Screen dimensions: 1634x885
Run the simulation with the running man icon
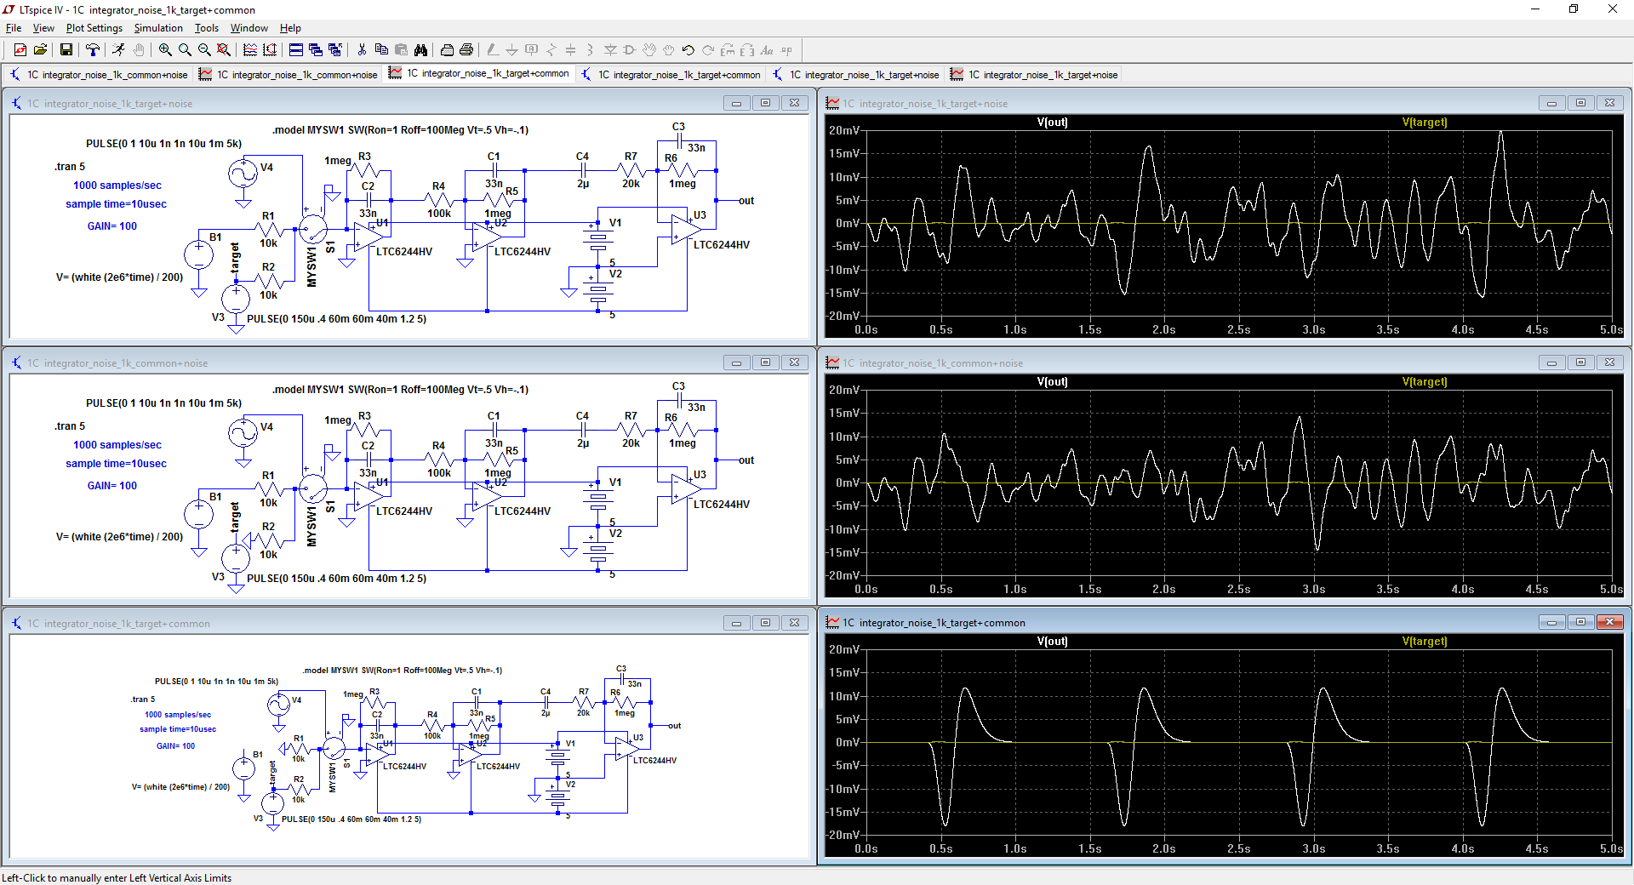click(118, 50)
